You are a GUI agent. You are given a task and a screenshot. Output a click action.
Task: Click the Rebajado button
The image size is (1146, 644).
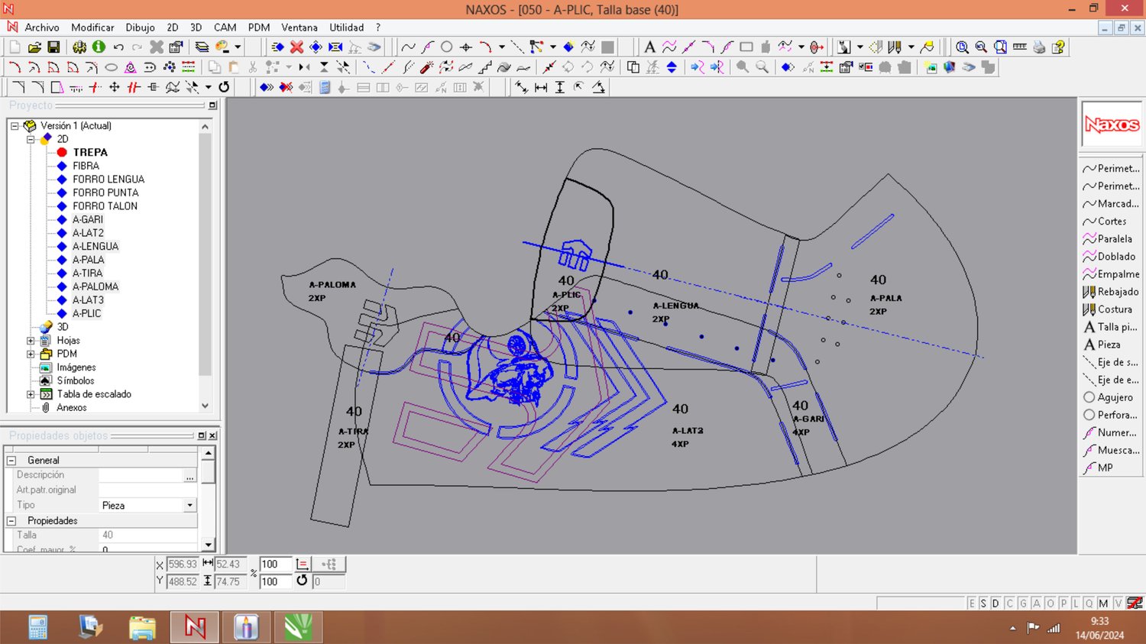(x=1111, y=292)
